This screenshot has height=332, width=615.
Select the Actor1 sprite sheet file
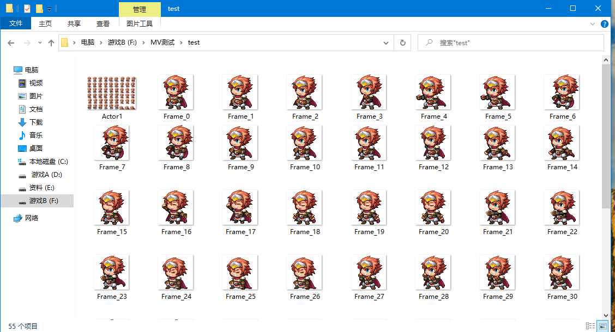tap(112, 98)
